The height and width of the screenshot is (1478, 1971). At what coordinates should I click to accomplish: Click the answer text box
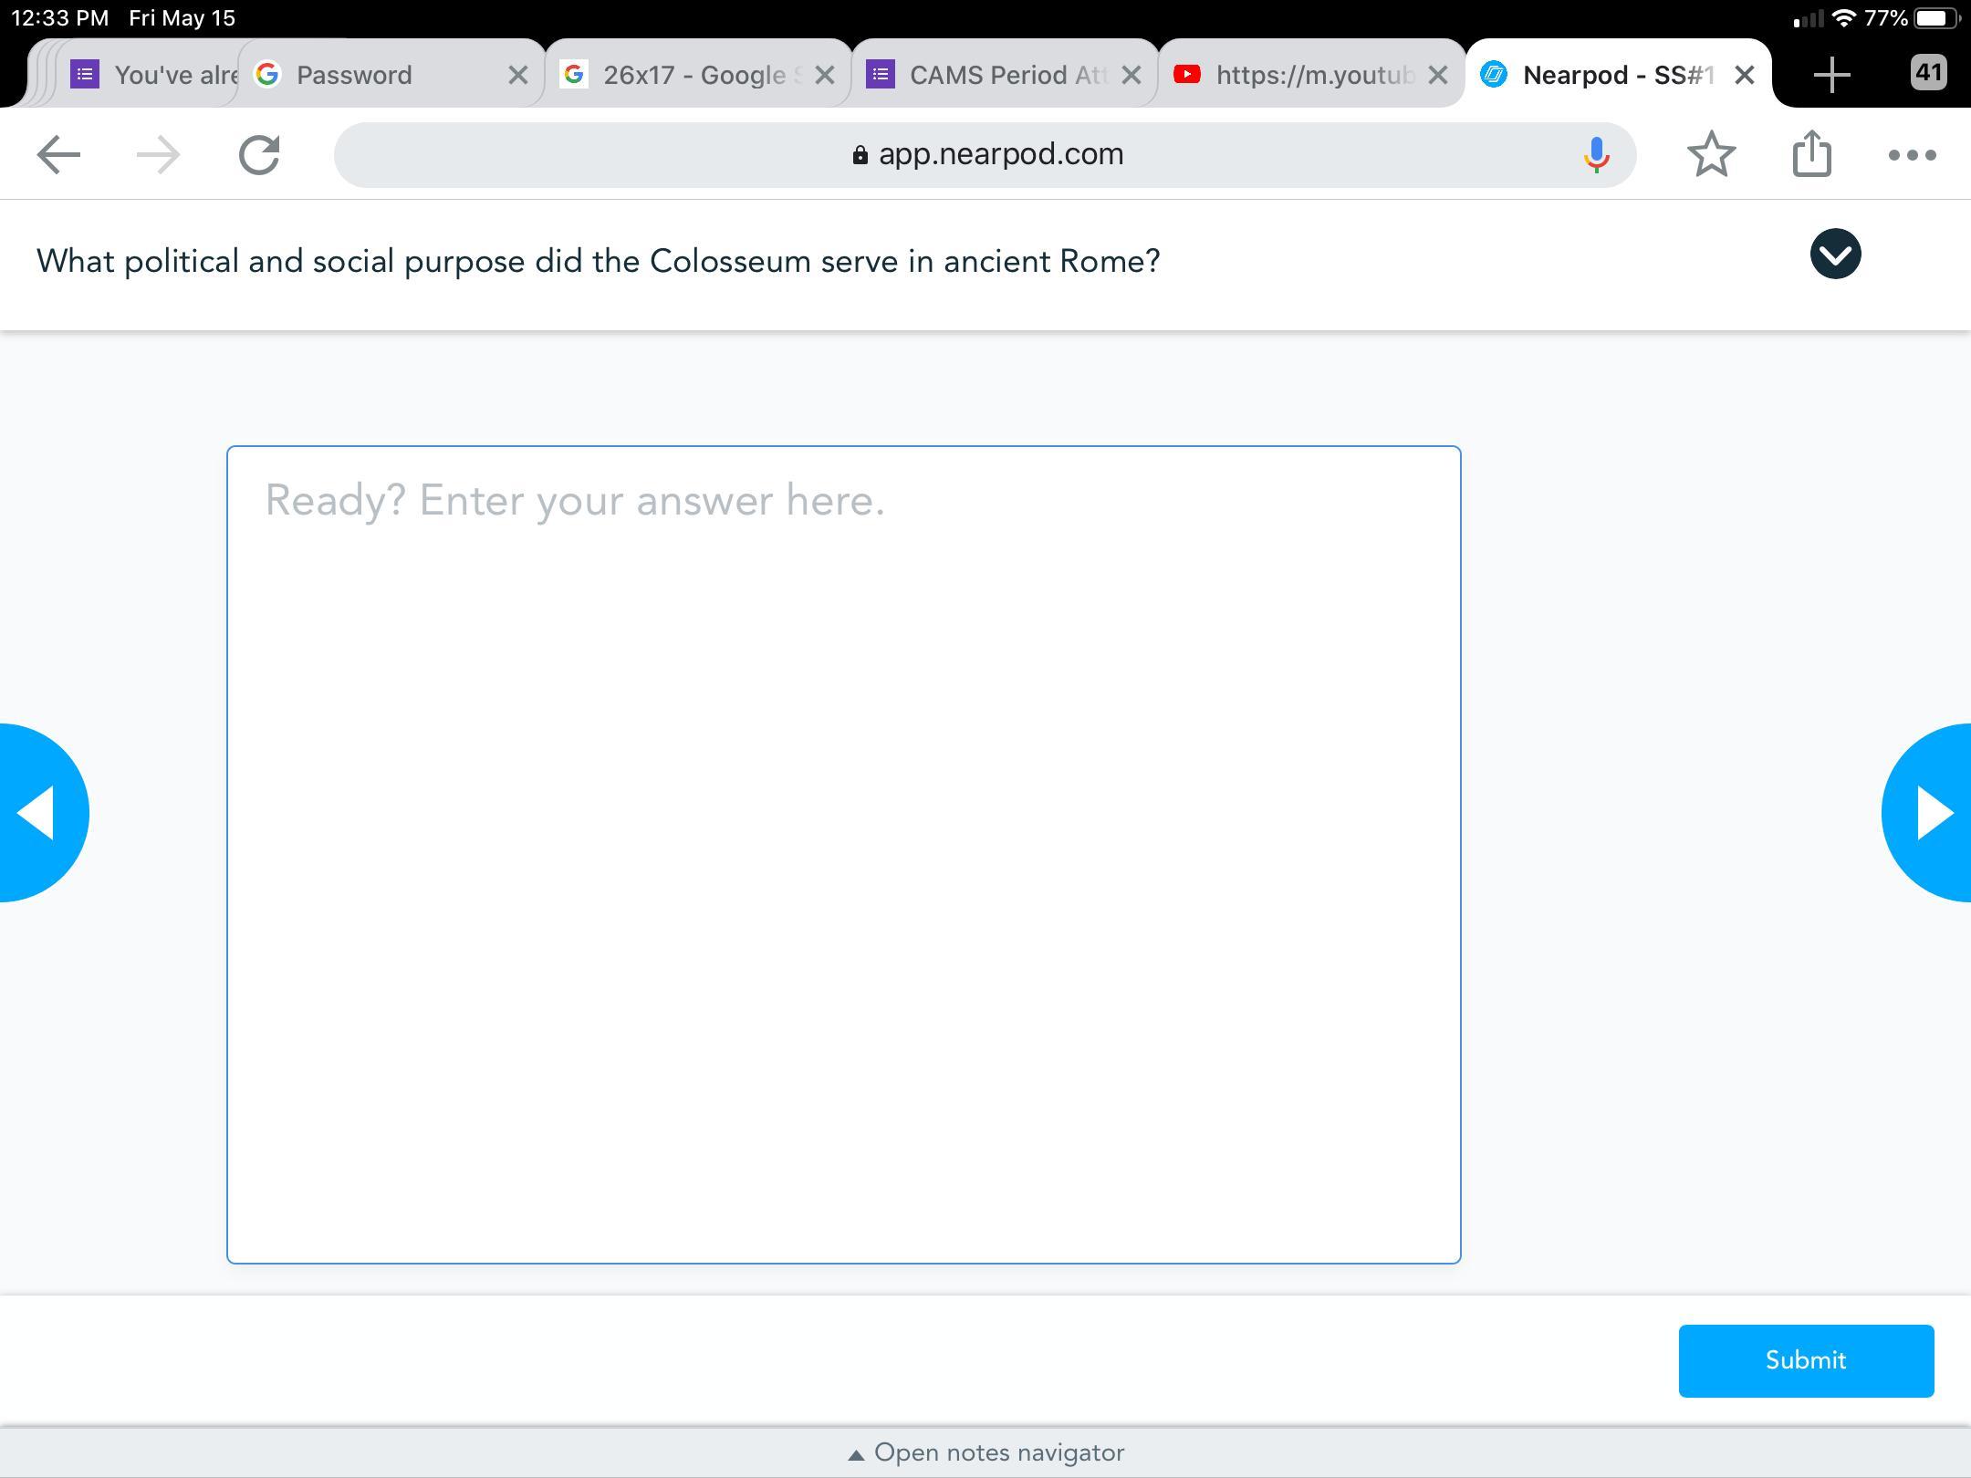pyautogui.click(x=843, y=854)
